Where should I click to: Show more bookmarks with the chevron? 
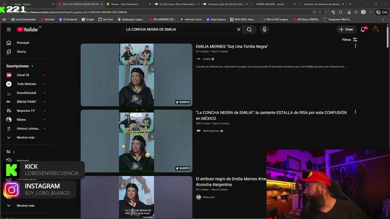(383, 19)
